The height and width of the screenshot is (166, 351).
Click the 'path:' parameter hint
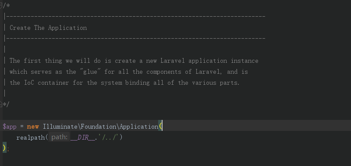tap(59, 137)
